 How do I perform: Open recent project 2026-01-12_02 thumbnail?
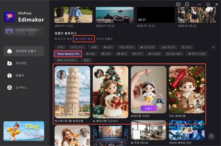click(115, 15)
